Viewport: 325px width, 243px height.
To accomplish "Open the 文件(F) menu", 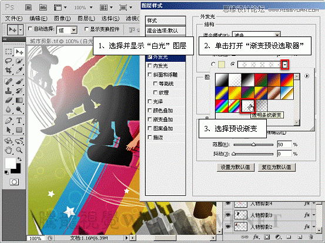I will [14, 19].
